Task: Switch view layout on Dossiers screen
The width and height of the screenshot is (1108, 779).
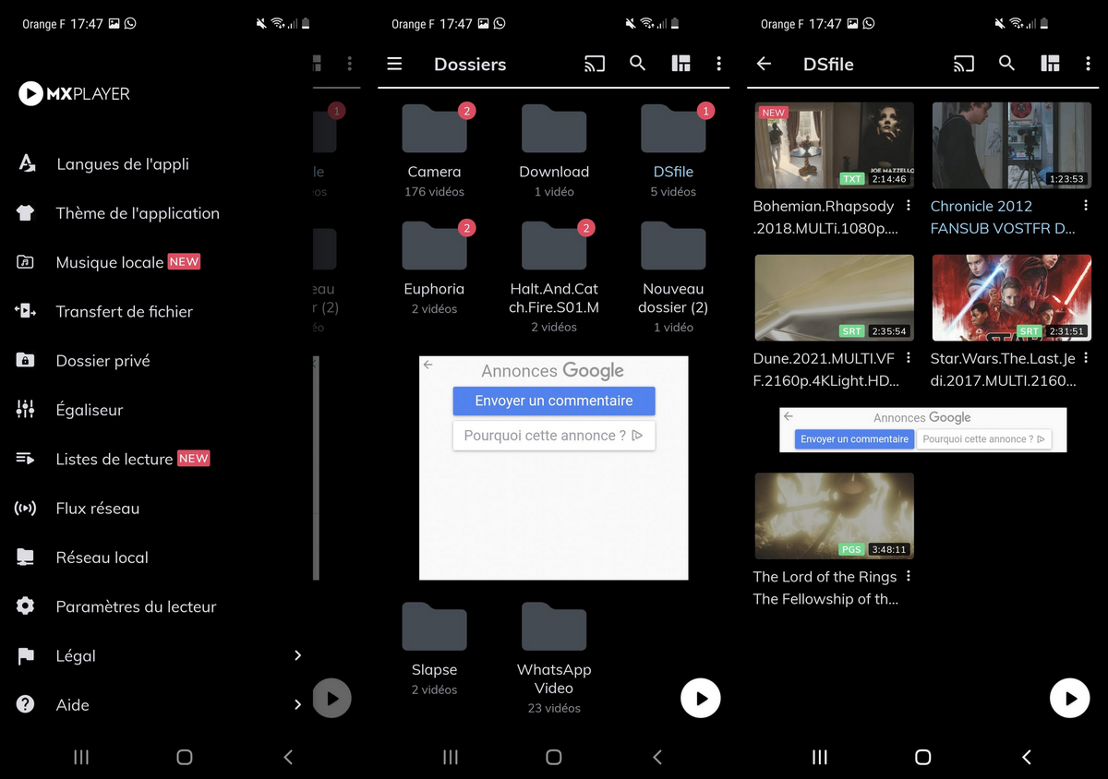Action: (x=681, y=64)
